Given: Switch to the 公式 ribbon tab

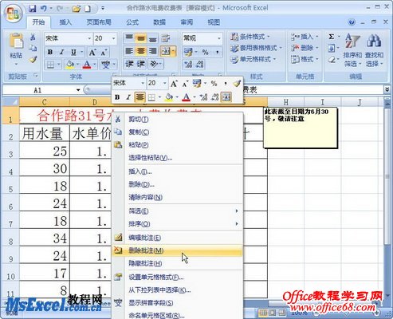Looking at the screenshot, I should coord(132,22).
